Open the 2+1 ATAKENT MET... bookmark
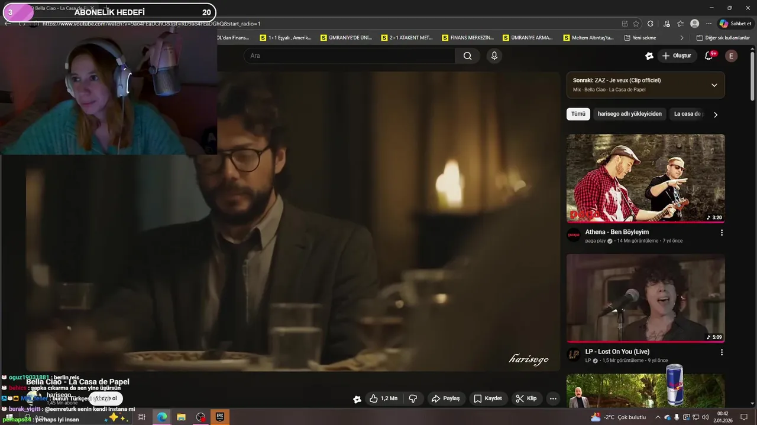The height and width of the screenshot is (425, 757). (x=407, y=38)
